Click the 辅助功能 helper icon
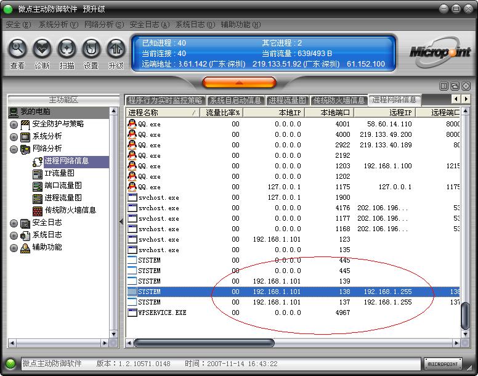The image size is (478, 376). (x=25, y=248)
